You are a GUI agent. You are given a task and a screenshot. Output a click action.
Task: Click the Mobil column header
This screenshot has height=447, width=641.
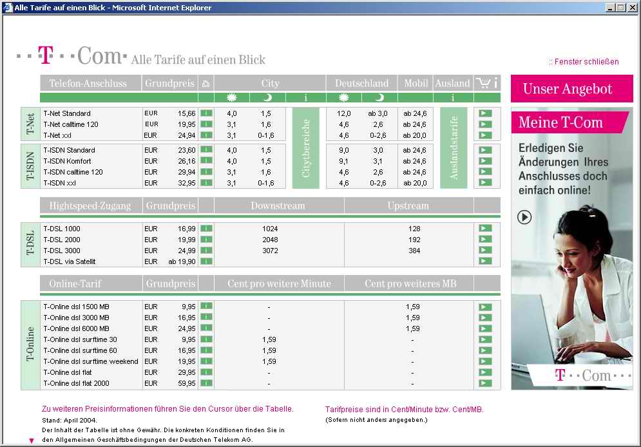[416, 83]
